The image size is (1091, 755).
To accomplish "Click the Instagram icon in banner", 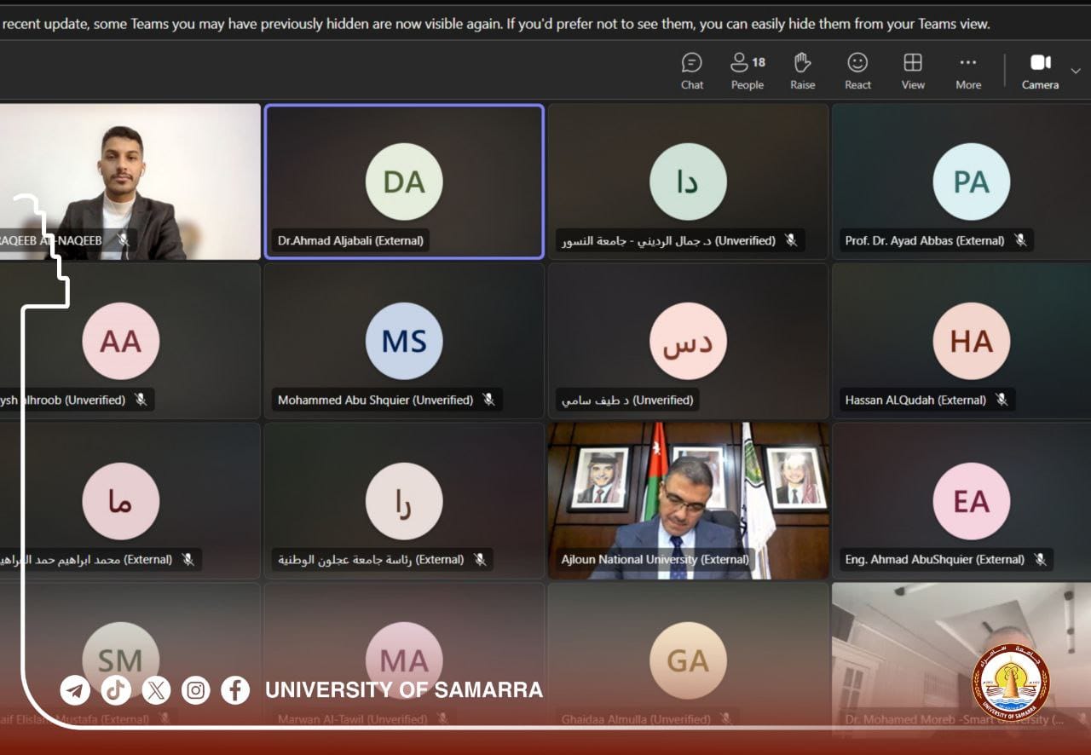I will point(196,689).
